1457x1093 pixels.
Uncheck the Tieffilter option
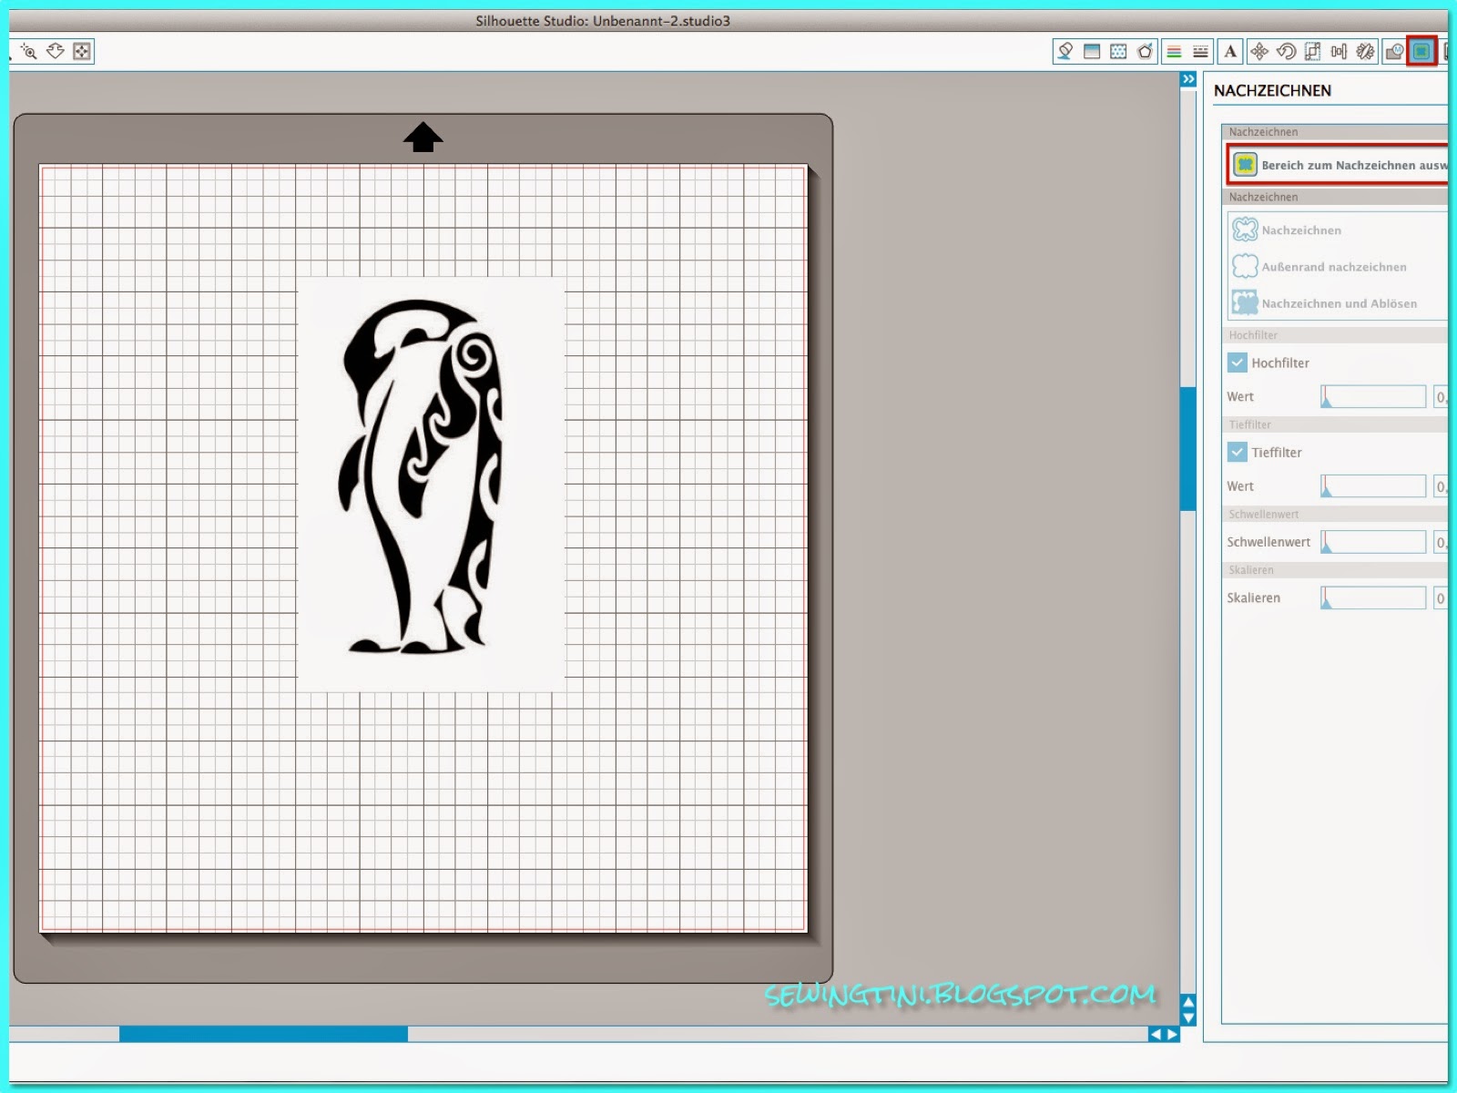pos(1237,452)
